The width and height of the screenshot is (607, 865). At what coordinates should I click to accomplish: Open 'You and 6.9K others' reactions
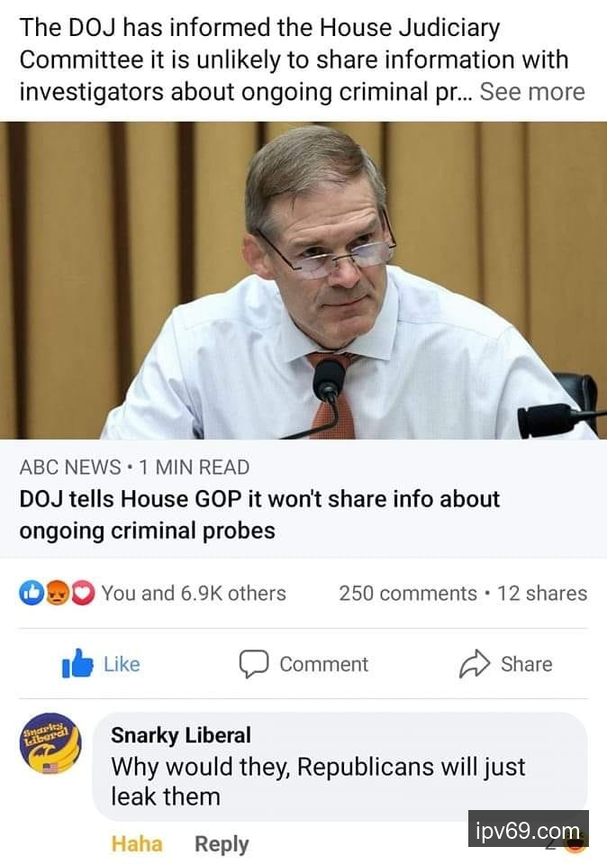click(194, 593)
